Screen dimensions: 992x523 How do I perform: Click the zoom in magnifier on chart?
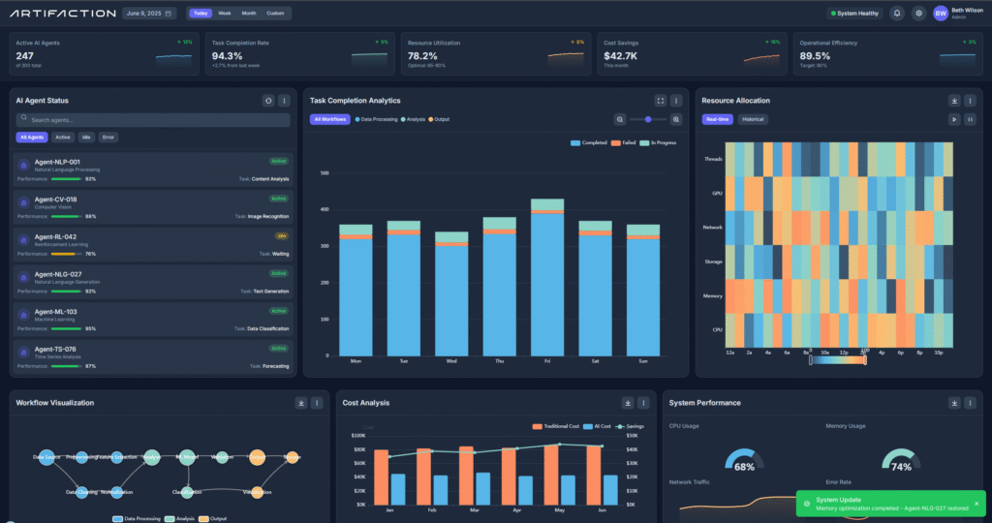[676, 119]
